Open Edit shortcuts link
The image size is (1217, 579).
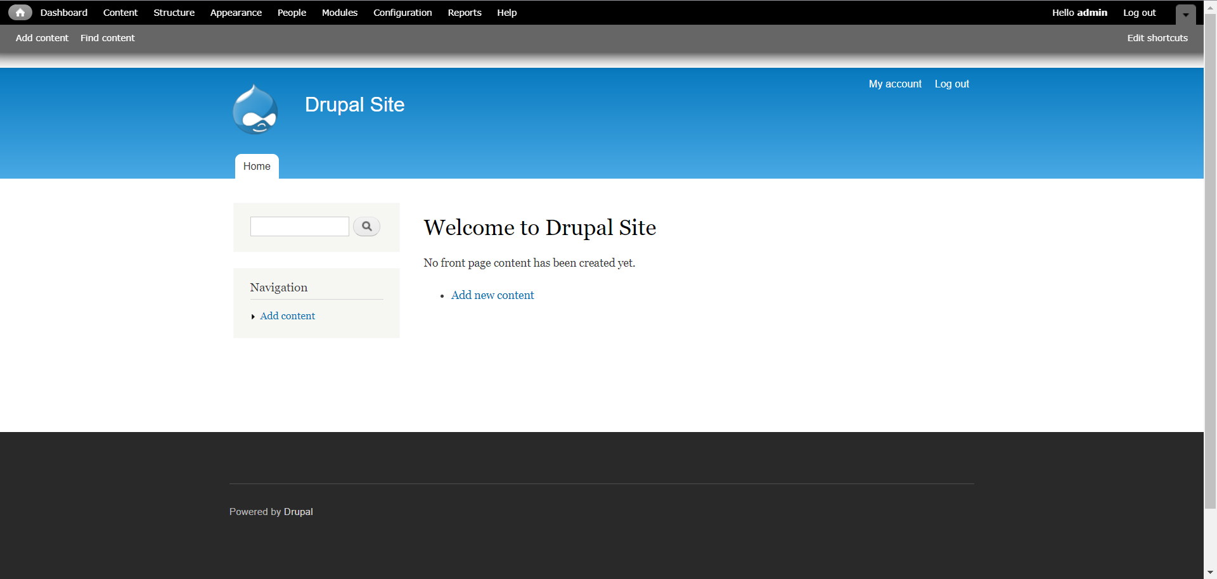click(x=1157, y=38)
